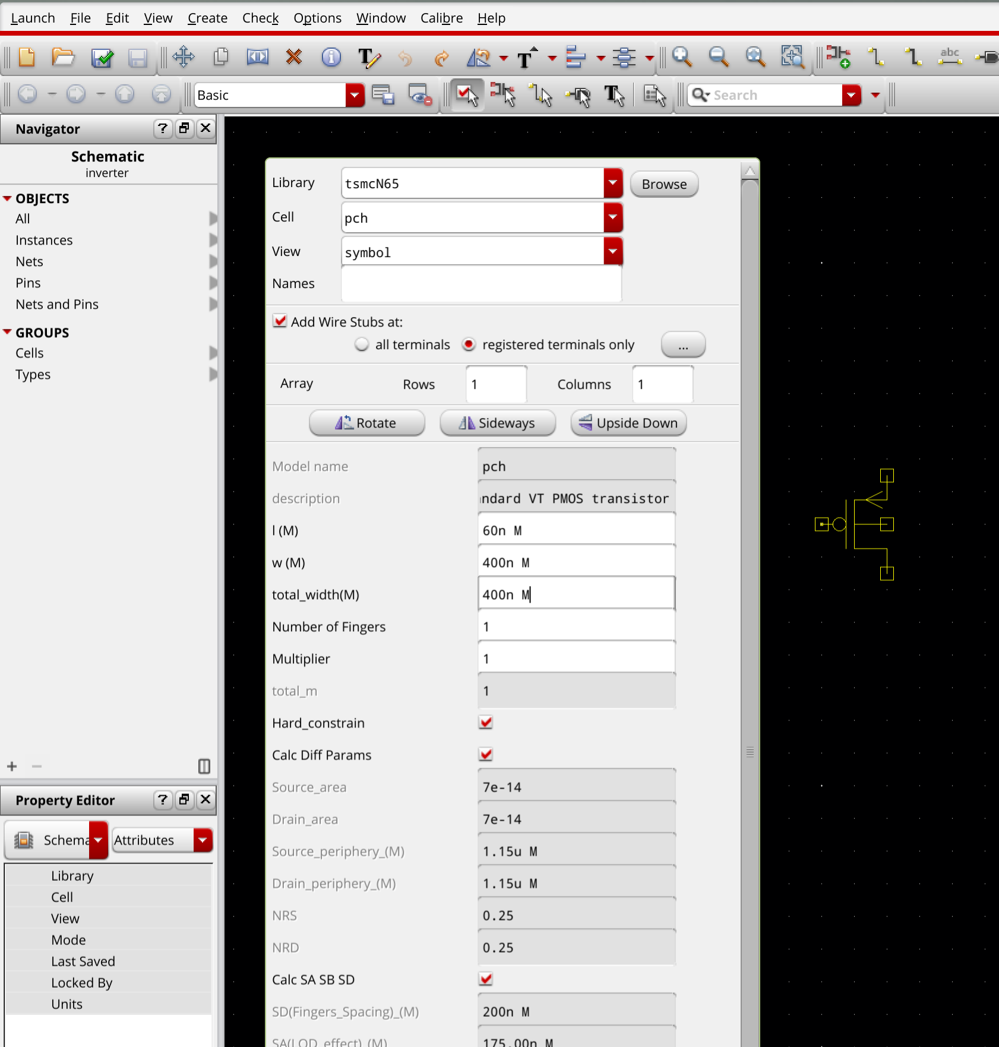Open the Cell dropdown arrow

[613, 217]
